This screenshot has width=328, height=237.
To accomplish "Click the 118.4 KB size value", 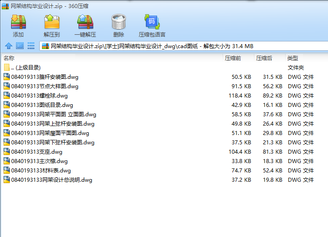I will click(240, 96).
